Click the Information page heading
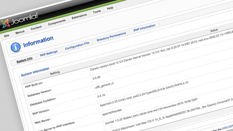233x131 pixels. coord(38,42)
